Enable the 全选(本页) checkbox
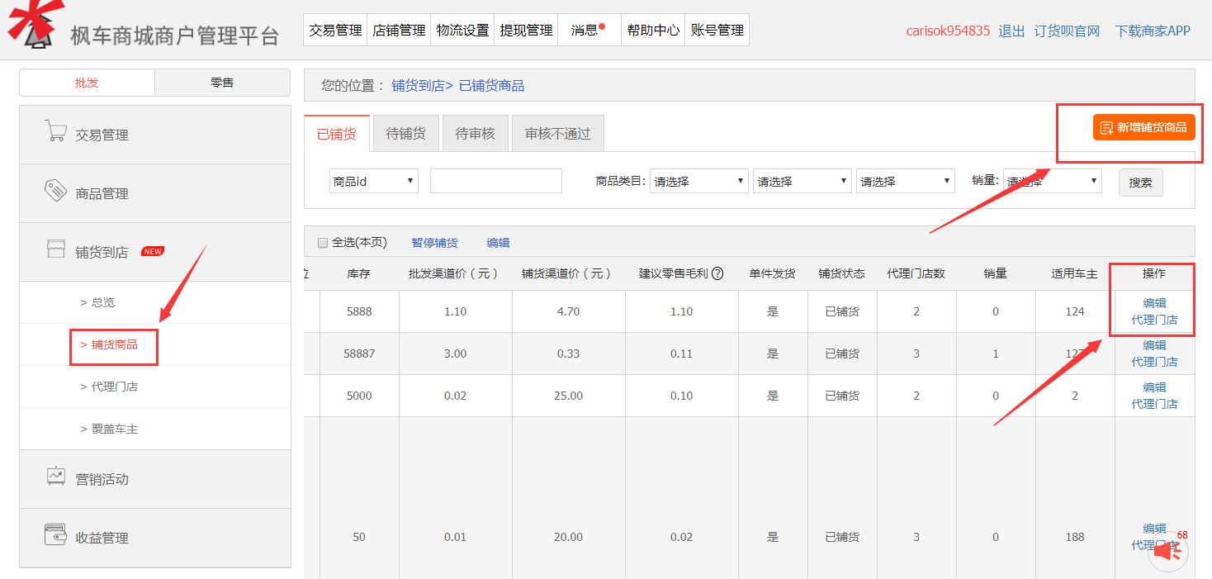The image size is (1212, 579). pyautogui.click(x=322, y=242)
